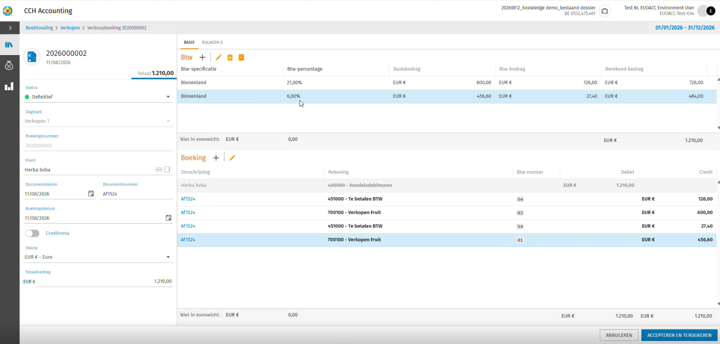Open the Boekhouding books icon in sidebar
This screenshot has height=344, width=720.
[x=9, y=45]
